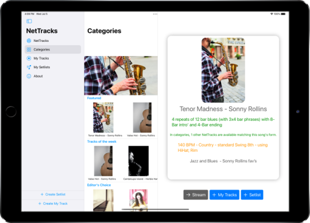Screen dimensions: 310x223
Task: Select Tenor Madness thumbnail under Featured
Action: pos(103,118)
